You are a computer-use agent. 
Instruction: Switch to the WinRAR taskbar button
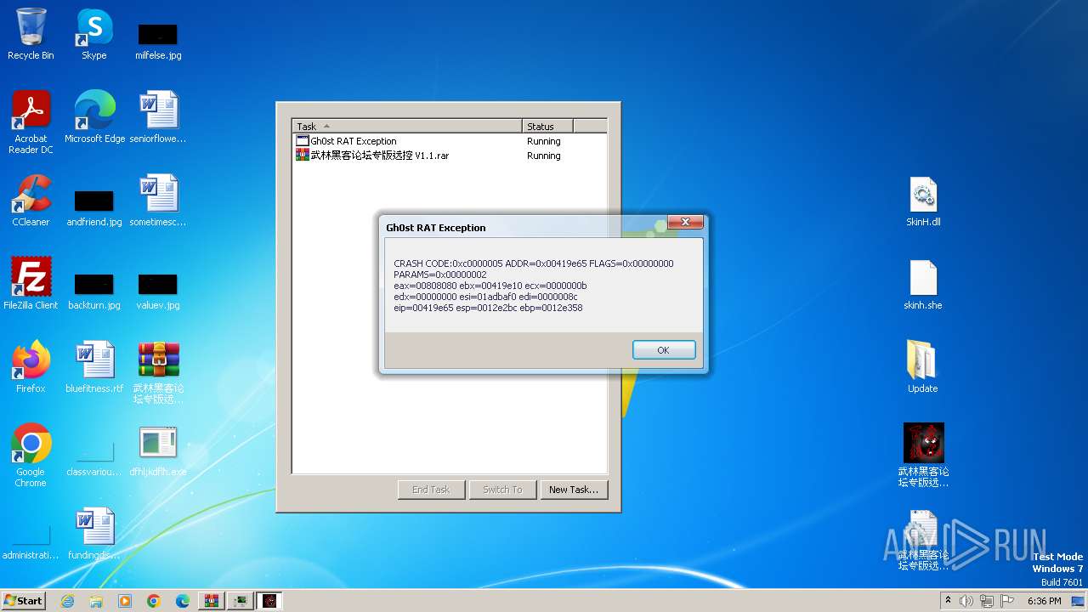coord(212,601)
